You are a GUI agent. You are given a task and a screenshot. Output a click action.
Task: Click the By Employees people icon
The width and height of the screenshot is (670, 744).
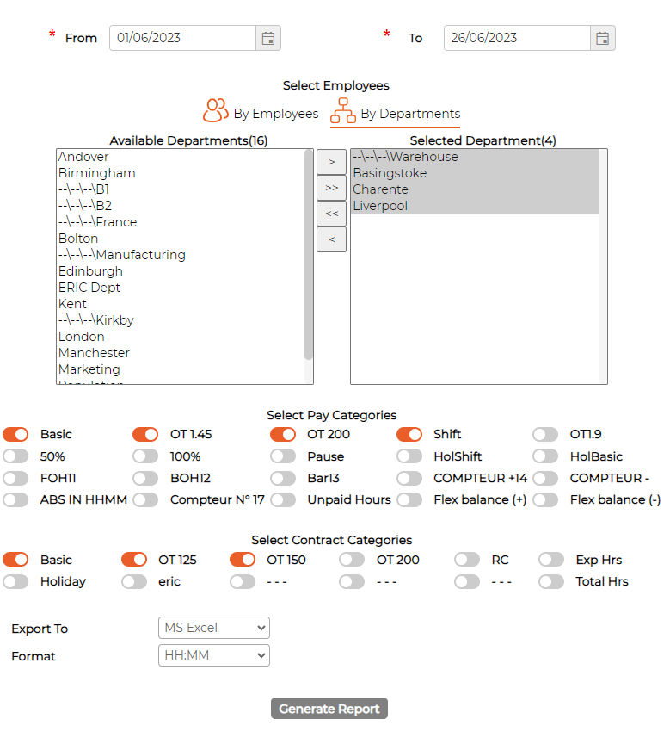pyautogui.click(x=216, y=110)
